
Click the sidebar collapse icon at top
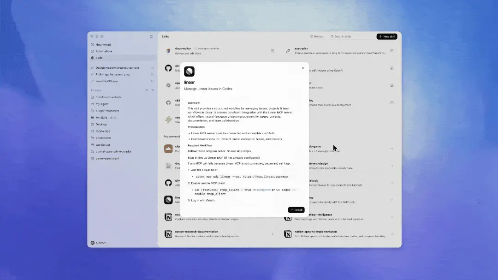[151, 36]
